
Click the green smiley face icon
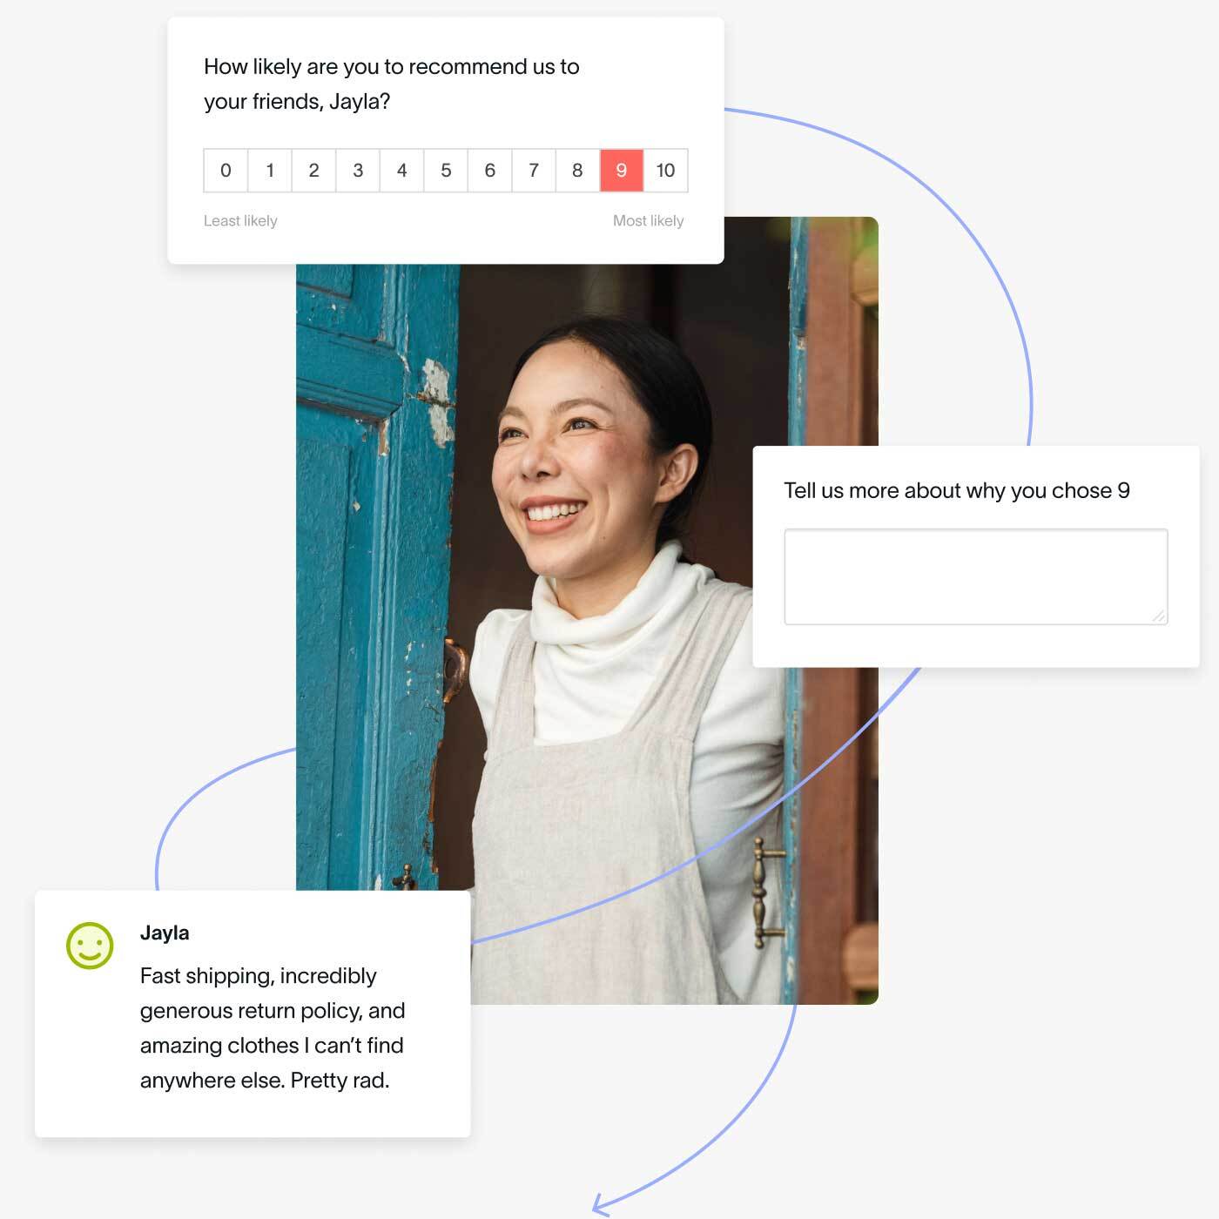tap(90, 946)
